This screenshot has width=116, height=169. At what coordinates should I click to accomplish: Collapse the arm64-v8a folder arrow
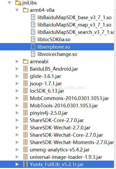(17, 10)
